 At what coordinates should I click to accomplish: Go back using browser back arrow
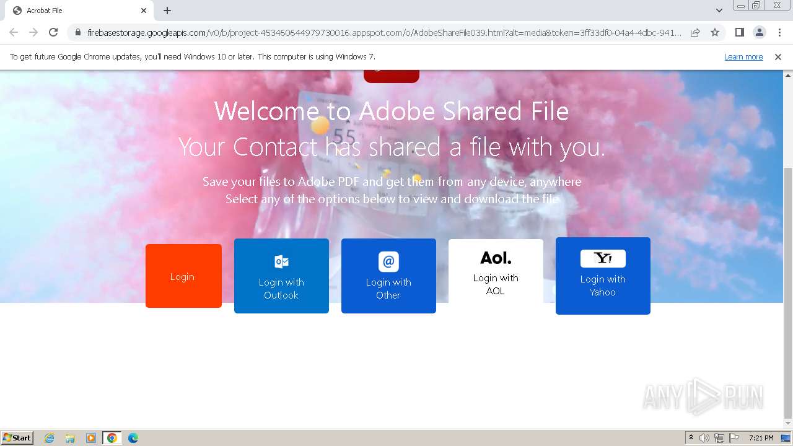point(14,32)
